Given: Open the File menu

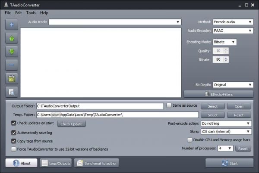Looking at the screenshot, I should pos(8,13).
